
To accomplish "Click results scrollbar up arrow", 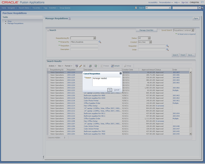I will pos(191,72).
